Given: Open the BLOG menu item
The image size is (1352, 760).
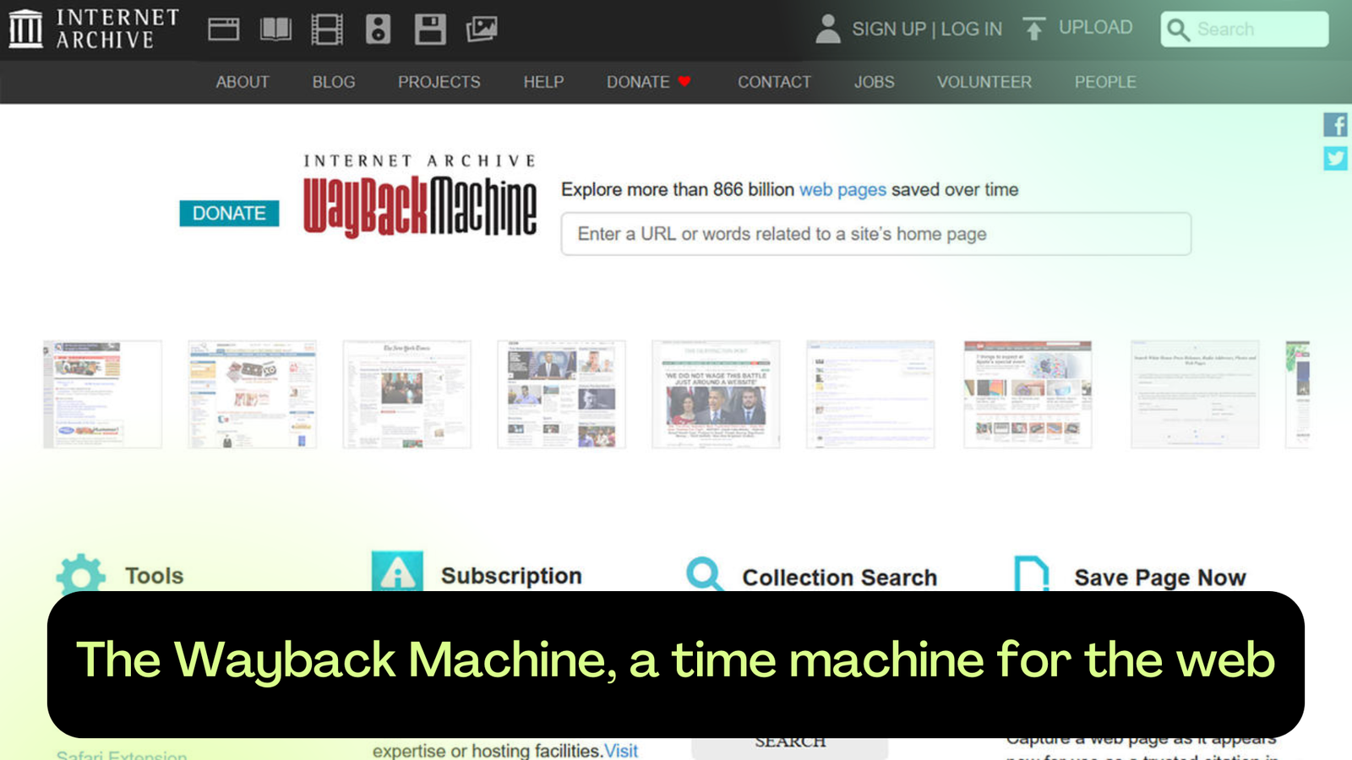Looking at the screenshot, I should tap(334, 82).
